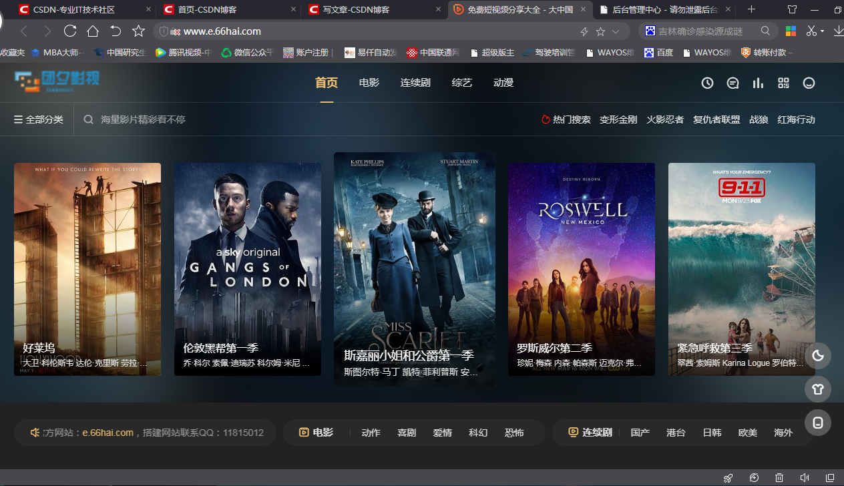The image size is (844, 486).
Task: Switch to 首页-CSDN博客 tab
Action: [x=228, y=9]
